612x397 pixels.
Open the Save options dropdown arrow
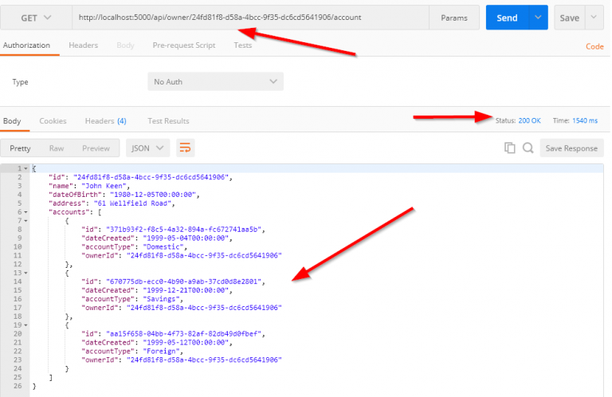click(594, 18)
